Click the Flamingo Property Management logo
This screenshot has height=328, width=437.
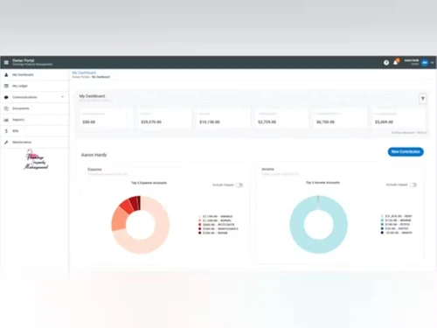[x=36, y=159]
